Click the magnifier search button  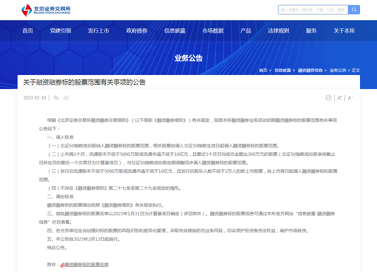(354, 9)
